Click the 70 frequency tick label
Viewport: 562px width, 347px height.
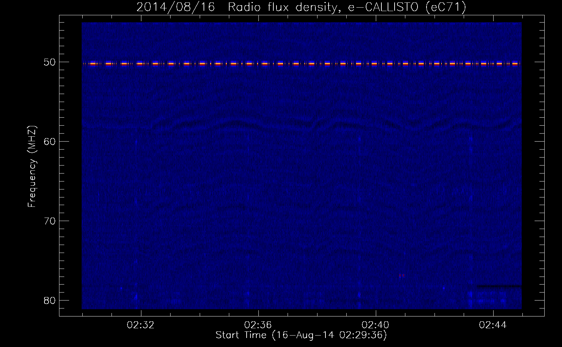(50, 221)
